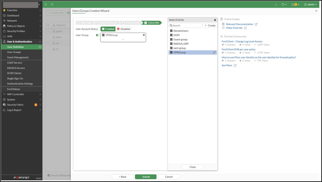
Task: Click the hamburger menu icon in top bar
Action: pos(46,4)
